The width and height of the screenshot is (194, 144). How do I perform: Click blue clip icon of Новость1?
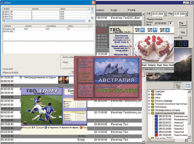[x=156, y=123]
